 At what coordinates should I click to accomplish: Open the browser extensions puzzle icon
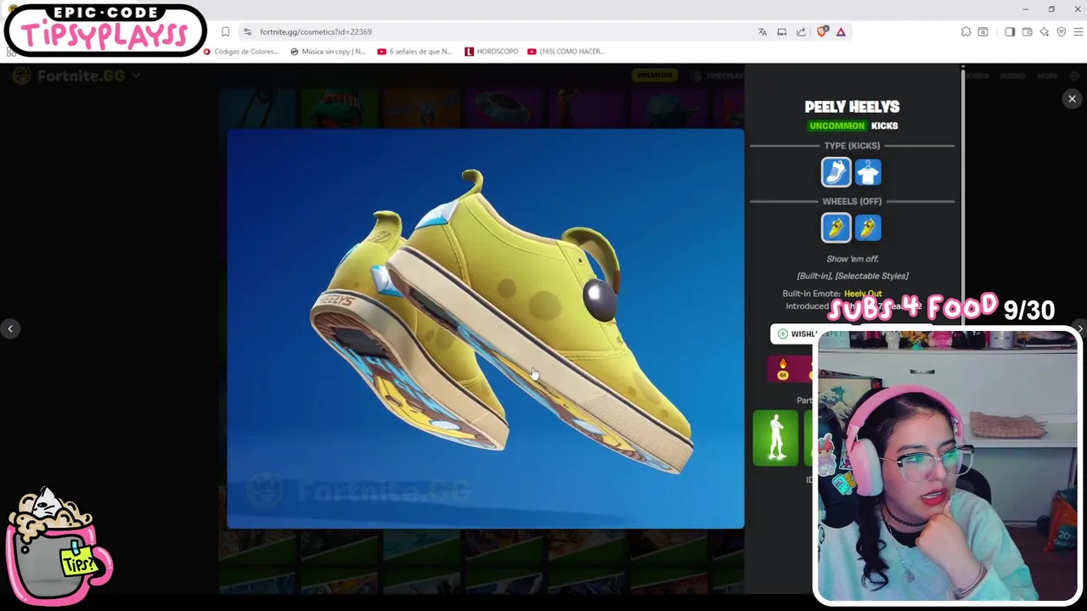tap(966, 31)
